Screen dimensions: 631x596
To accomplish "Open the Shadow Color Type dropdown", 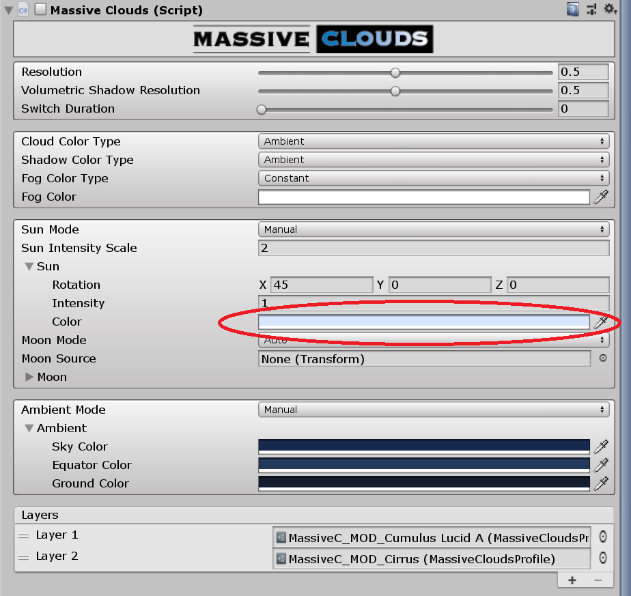I will [x=434, y=160].
